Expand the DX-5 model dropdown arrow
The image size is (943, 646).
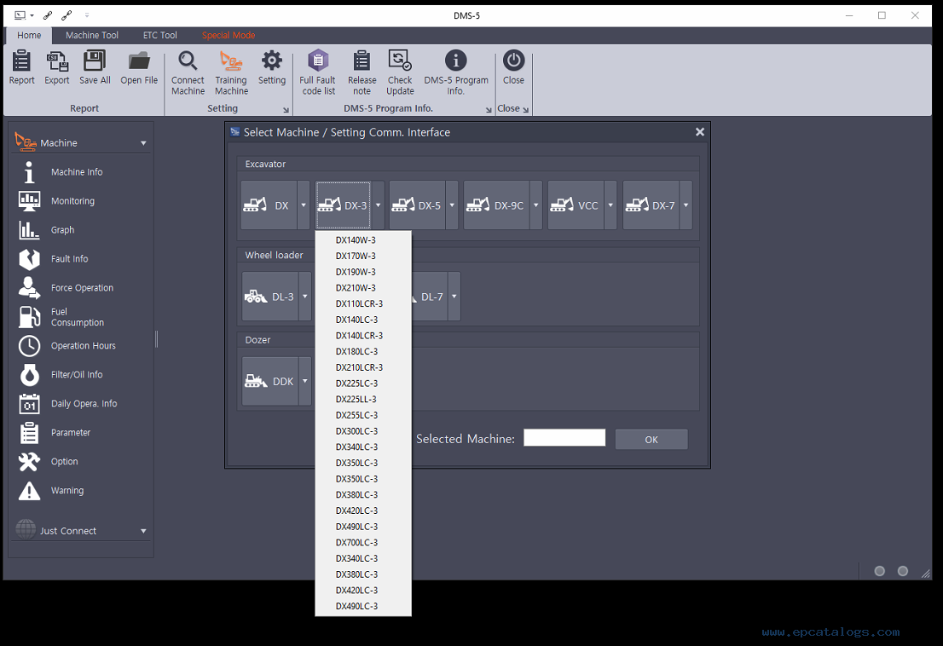point(452,205)
